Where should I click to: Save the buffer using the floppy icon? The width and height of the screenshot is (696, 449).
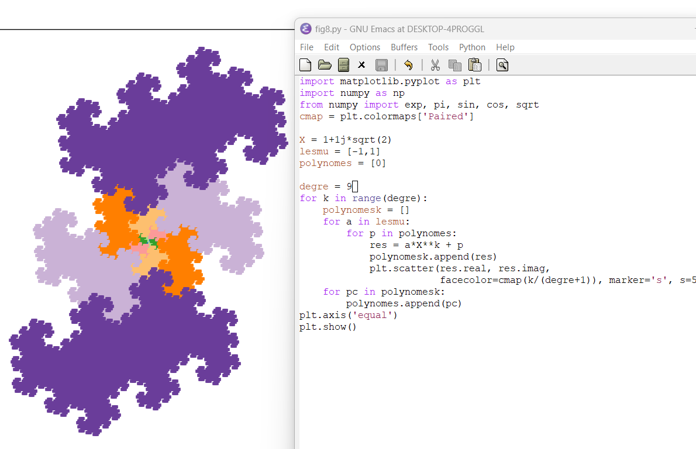point(381,65)
